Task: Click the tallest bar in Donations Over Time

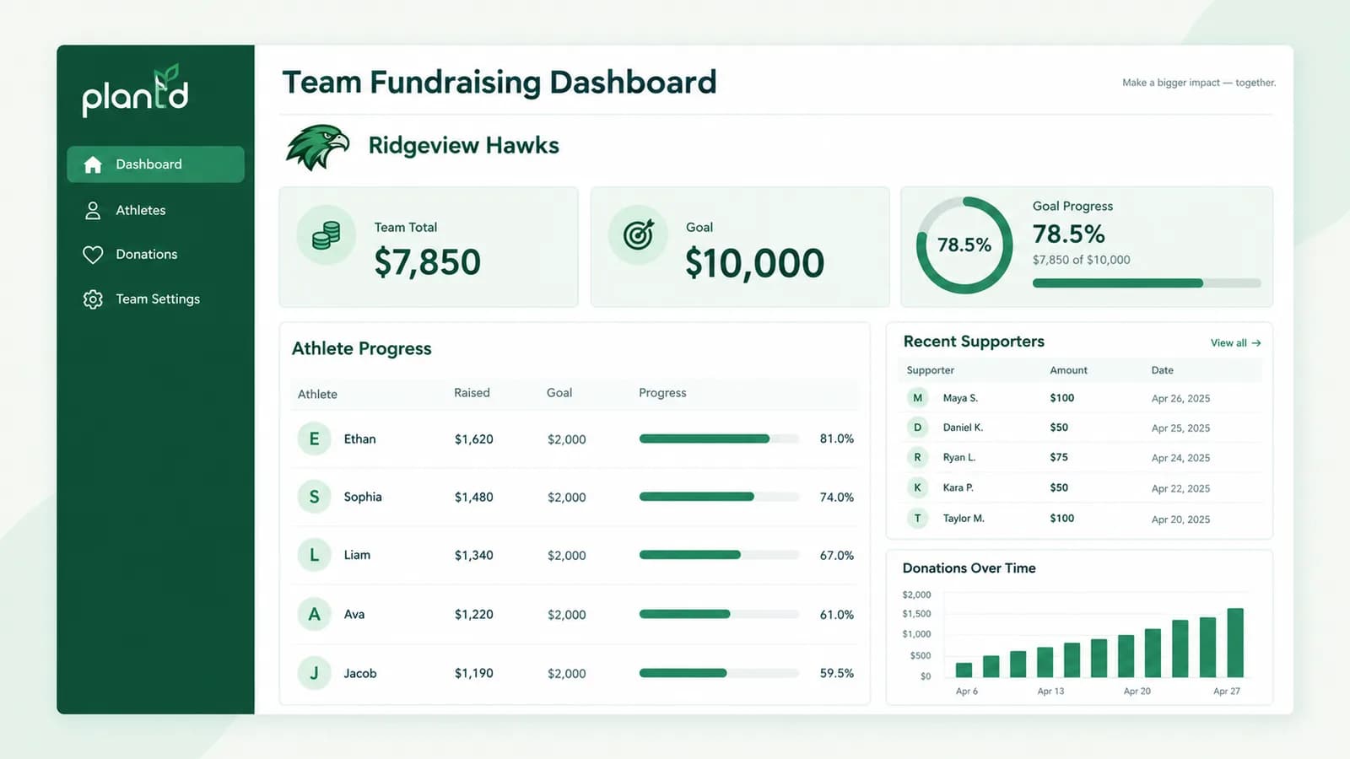Action: pyautogui.click(x=1235, y=643)
